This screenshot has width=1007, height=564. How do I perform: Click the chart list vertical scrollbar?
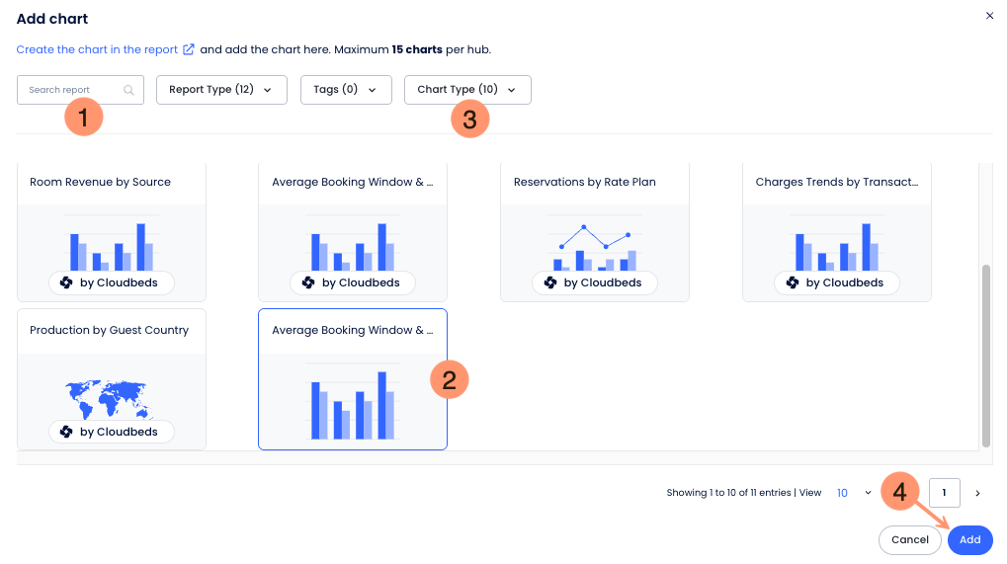click(x=986, y=356)
